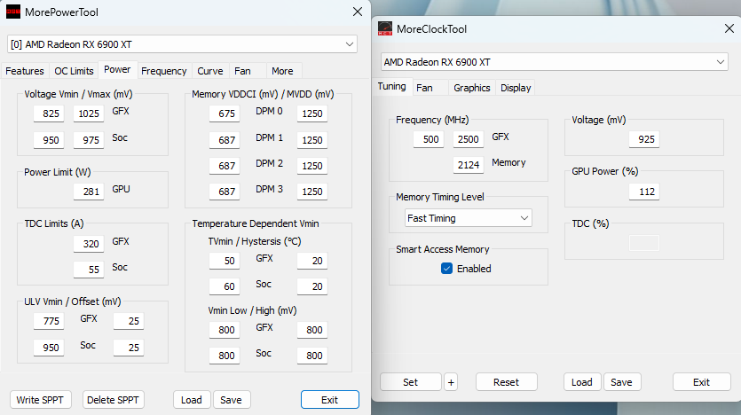This screenshot has height=415, width=741.
Task: Click the DPM 0 MVDD field showing 1250
Action: click(312, 114)
